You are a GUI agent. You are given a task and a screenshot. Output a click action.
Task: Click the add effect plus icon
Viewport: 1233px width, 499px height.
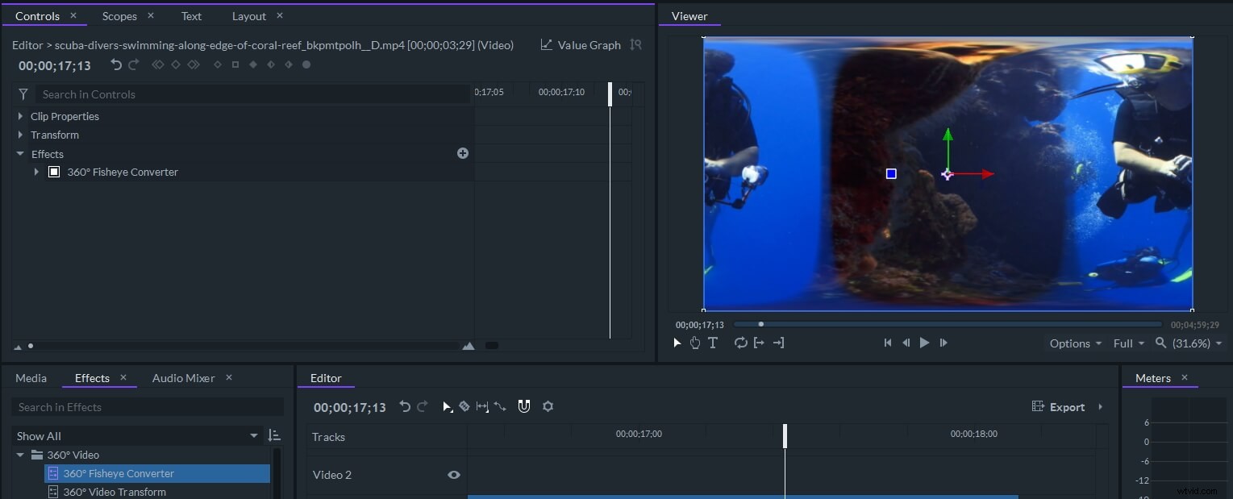pos(463,153)
